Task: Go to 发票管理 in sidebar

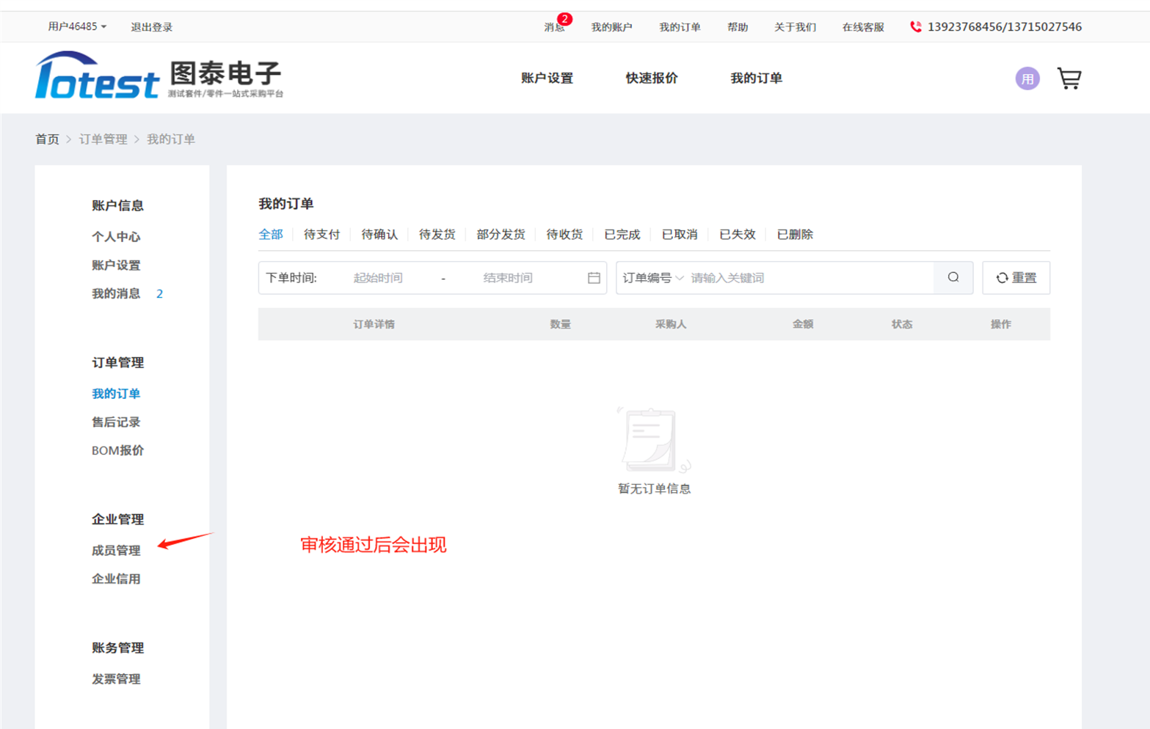Action: (x=116, y=679)
